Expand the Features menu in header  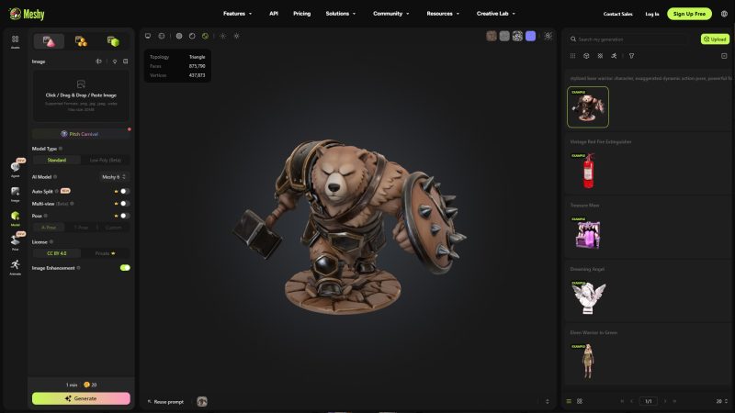click(237, 14)
